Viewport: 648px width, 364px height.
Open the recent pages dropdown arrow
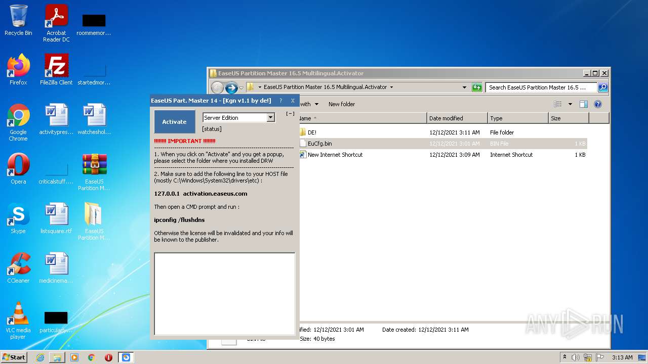pyautogui.click(x=241, y=87)
